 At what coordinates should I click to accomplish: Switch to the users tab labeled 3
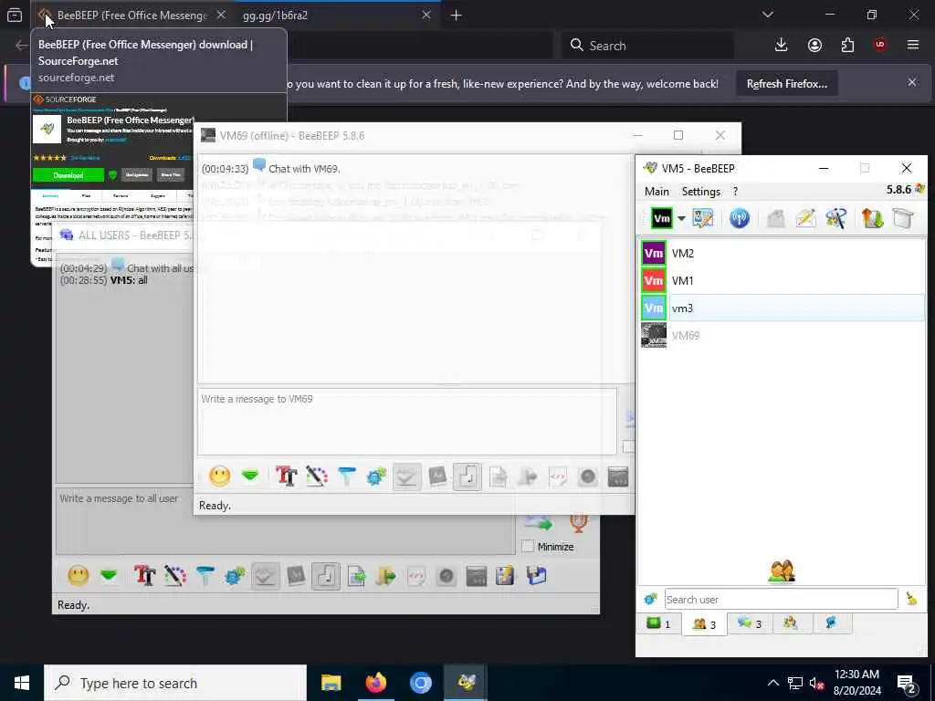coord(704,624)
